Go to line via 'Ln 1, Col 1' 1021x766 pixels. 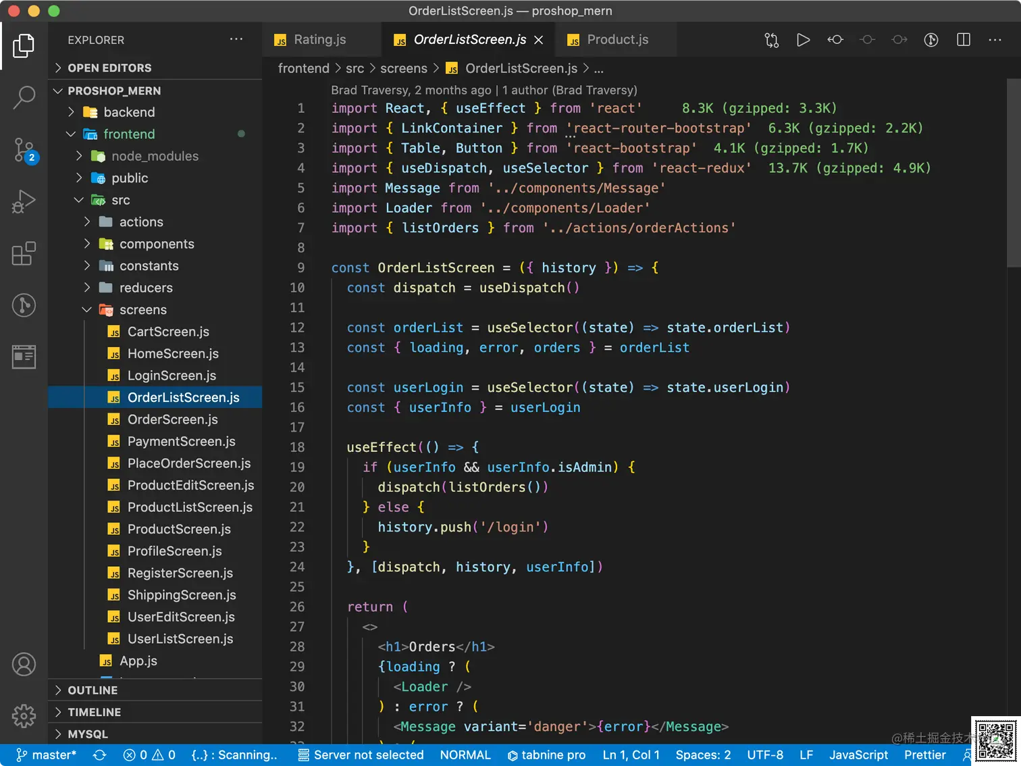(631, 755)
